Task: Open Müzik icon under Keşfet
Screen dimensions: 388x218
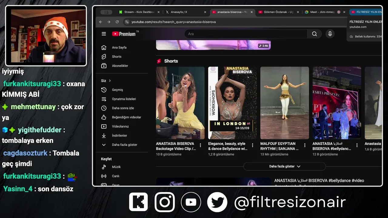Action: click(104, 167)
